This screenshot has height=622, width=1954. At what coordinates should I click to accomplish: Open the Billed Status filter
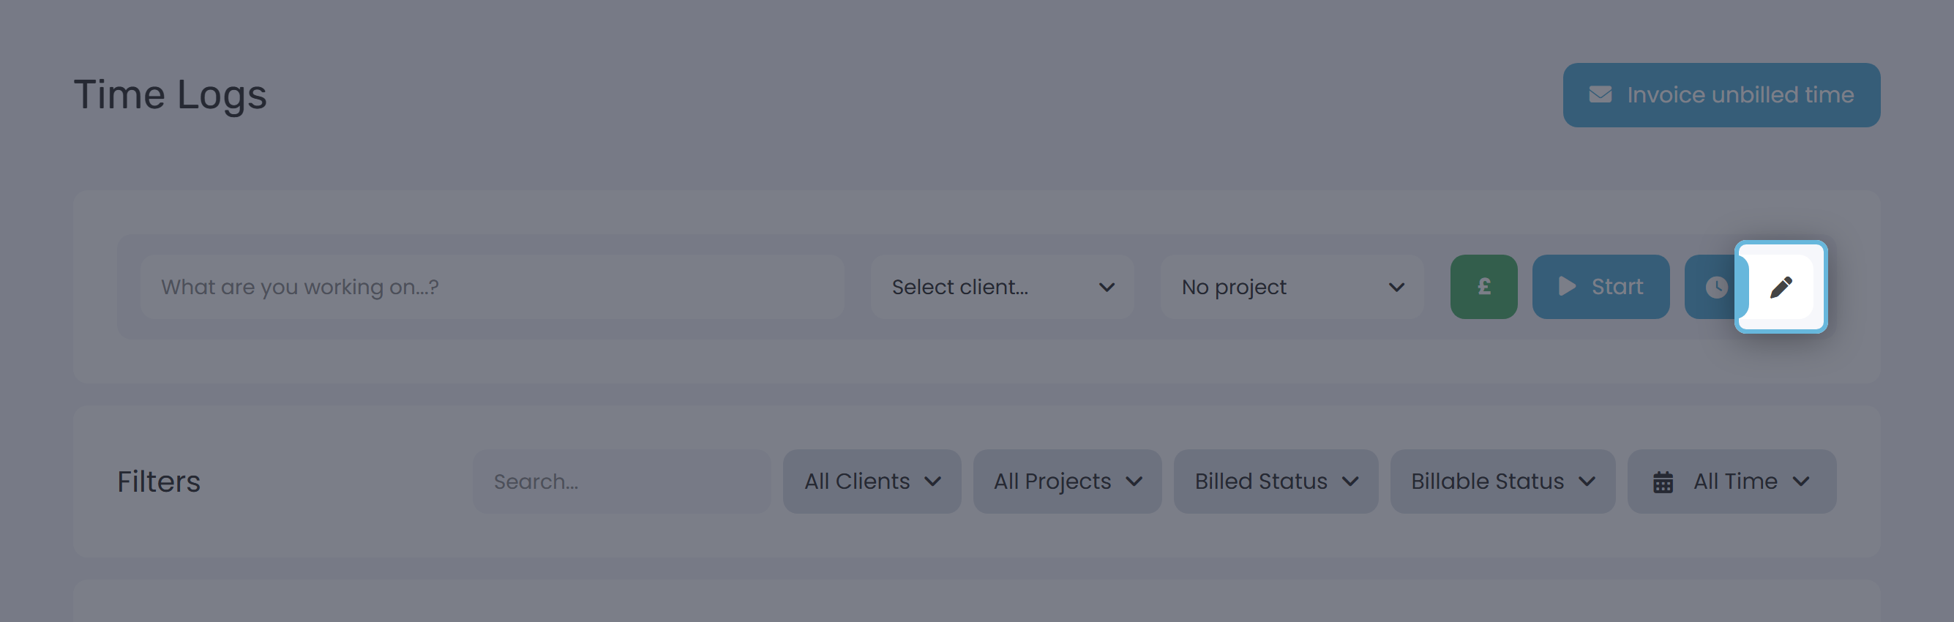(1276, 482)
